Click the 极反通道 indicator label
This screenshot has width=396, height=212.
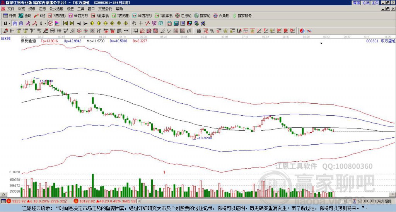[x=28, y=41]
